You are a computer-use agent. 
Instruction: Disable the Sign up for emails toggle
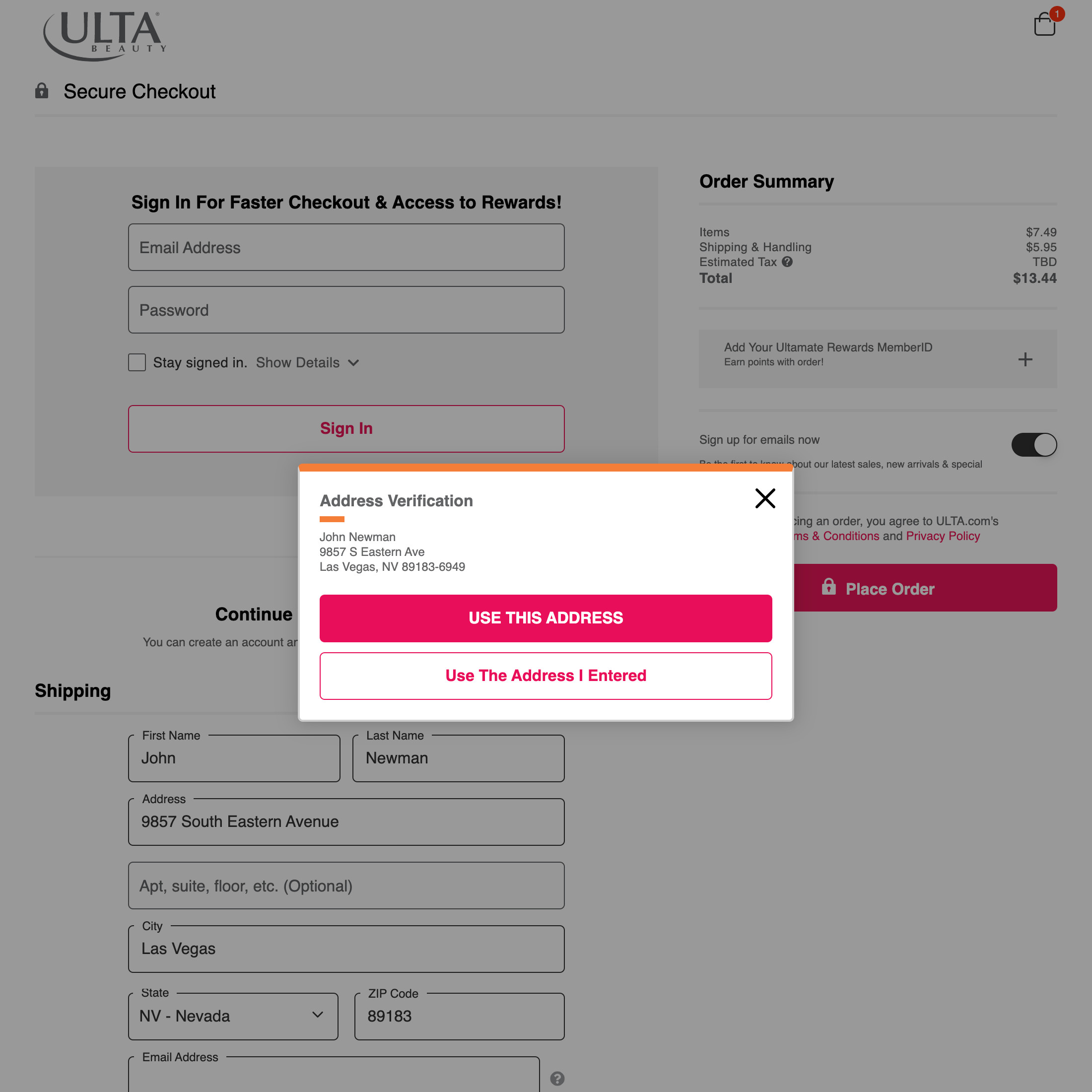tap(1034, 445)
